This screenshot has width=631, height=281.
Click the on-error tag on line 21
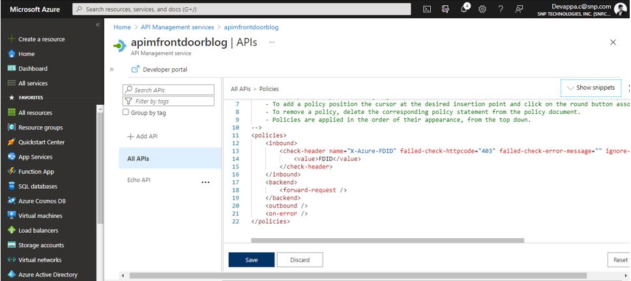(x=287, y=213)
